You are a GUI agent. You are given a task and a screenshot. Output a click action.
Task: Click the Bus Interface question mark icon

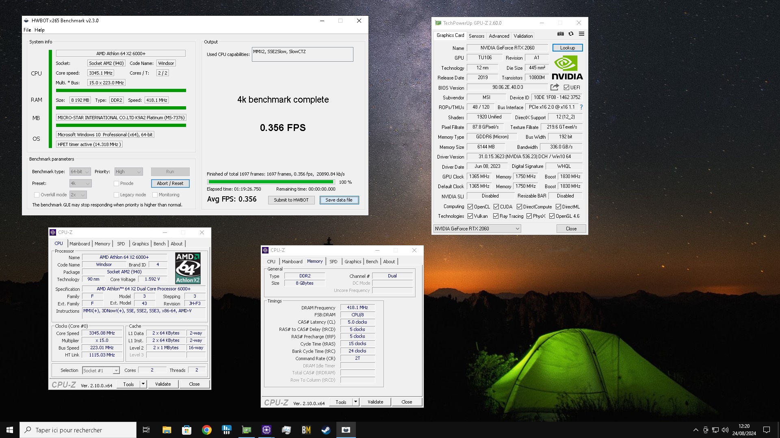(x=581, y=107)
